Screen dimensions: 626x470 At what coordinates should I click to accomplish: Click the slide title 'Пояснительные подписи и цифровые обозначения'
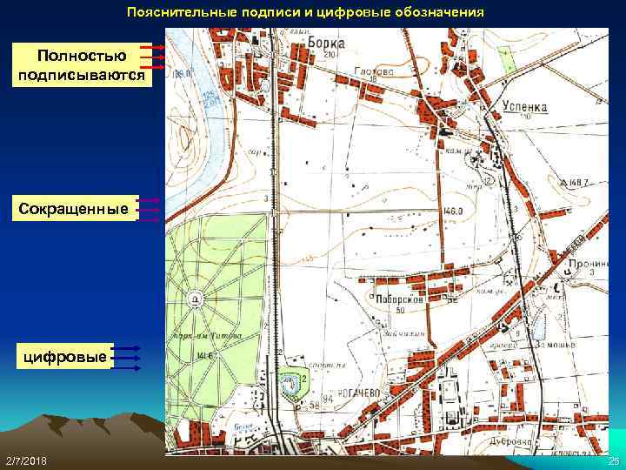[x=305, y=12]
